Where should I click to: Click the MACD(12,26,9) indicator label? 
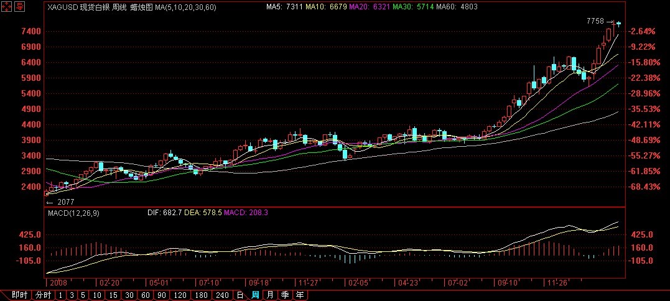pos(73,213)
